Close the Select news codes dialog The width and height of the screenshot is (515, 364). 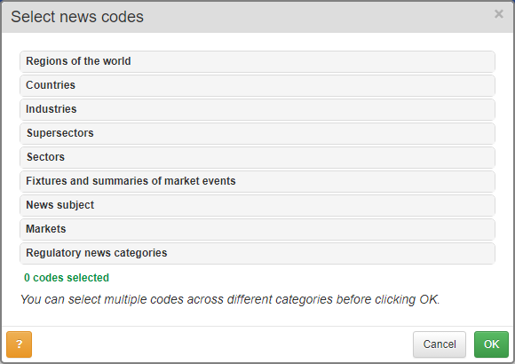(x=499, y=14)
